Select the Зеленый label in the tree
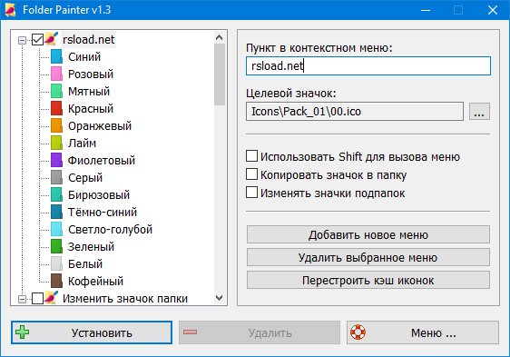510x357 pixels. point(91,247)
